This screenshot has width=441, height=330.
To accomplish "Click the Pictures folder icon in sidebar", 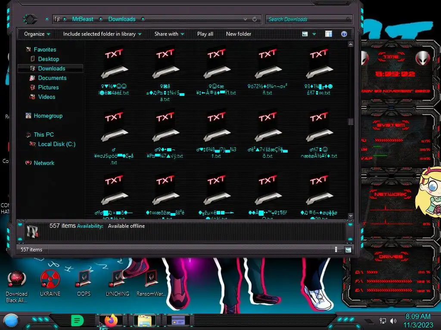I will point(32,88).
